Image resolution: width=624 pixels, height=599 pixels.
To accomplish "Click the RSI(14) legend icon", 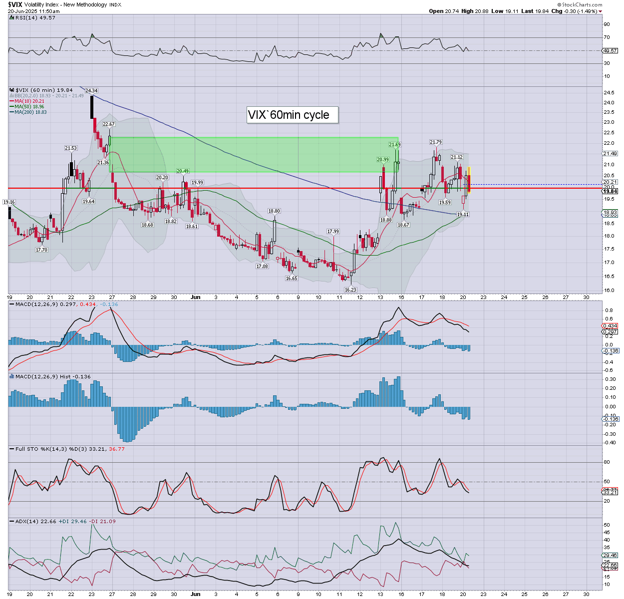I will click(x=11, y=18).
